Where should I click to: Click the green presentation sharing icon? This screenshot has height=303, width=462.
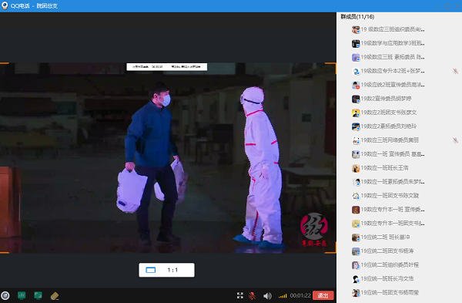[x=22, y=295]
